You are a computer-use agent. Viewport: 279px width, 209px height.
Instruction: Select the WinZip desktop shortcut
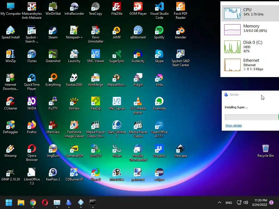point(11,56)
